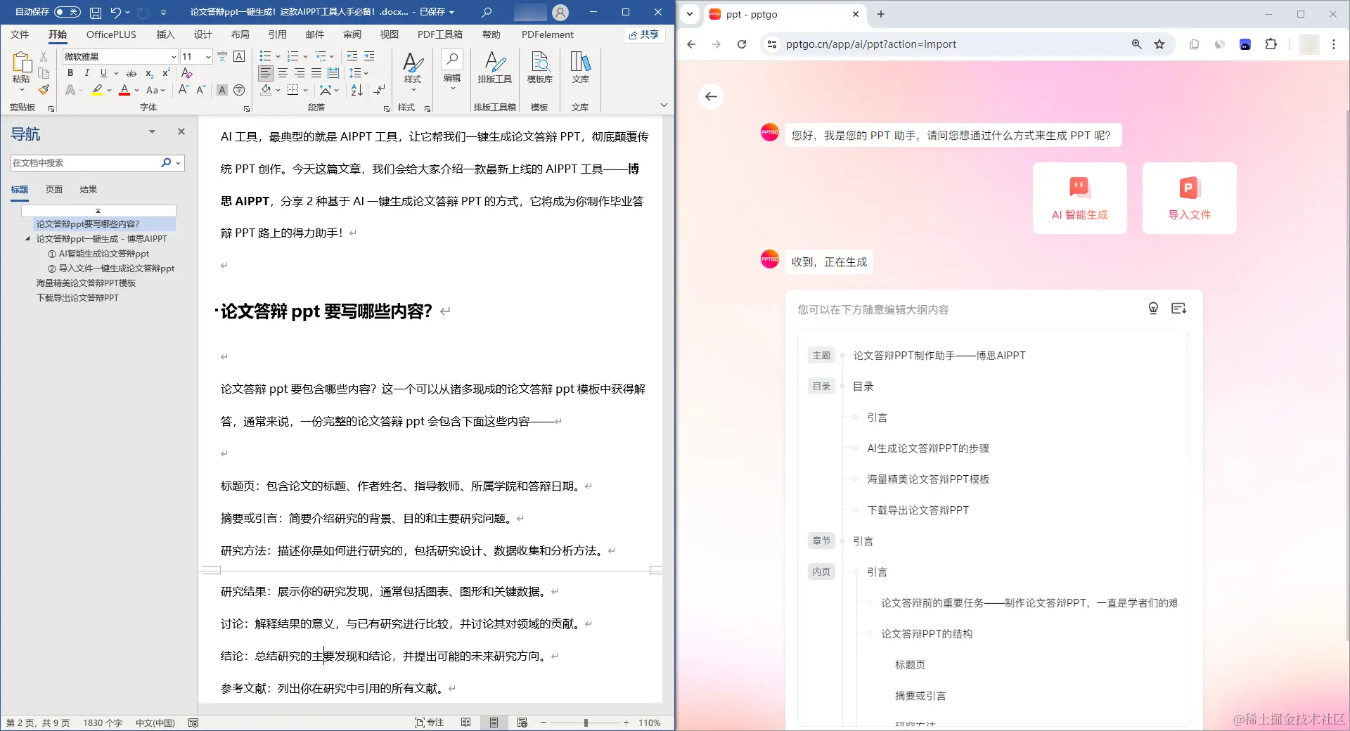
Task: Toggle the 自动保存 AutoSave switch
Action: pyautogui.click(x=67, y=12)
